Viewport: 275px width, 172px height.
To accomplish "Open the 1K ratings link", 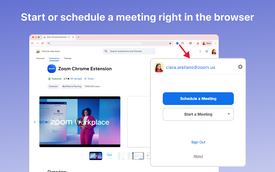I will [76, 79].
